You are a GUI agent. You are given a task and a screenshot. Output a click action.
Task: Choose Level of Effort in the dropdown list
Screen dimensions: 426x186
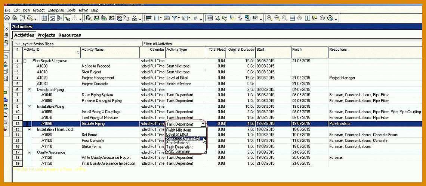click(177, 134)
